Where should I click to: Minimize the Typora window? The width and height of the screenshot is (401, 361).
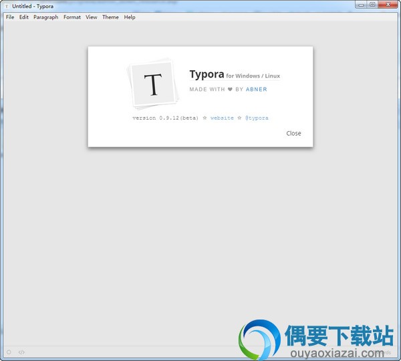coord(361,5)
